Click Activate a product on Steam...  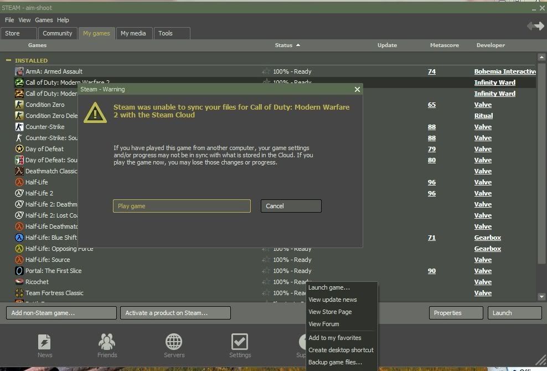176,313
